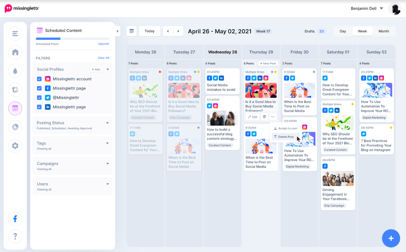Expand the Campaigns filter

(107, 164)
